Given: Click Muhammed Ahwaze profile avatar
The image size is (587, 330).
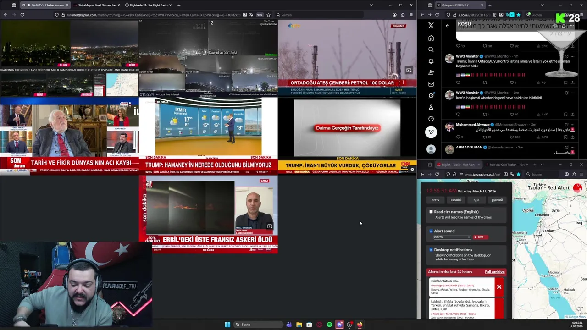Looking at the screenshot, I should [449, 126].
